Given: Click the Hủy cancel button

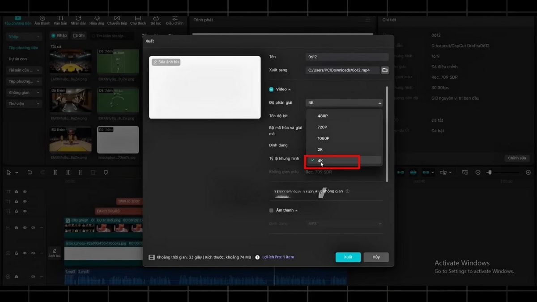Looking at the screenshot, I should point(375,257).
